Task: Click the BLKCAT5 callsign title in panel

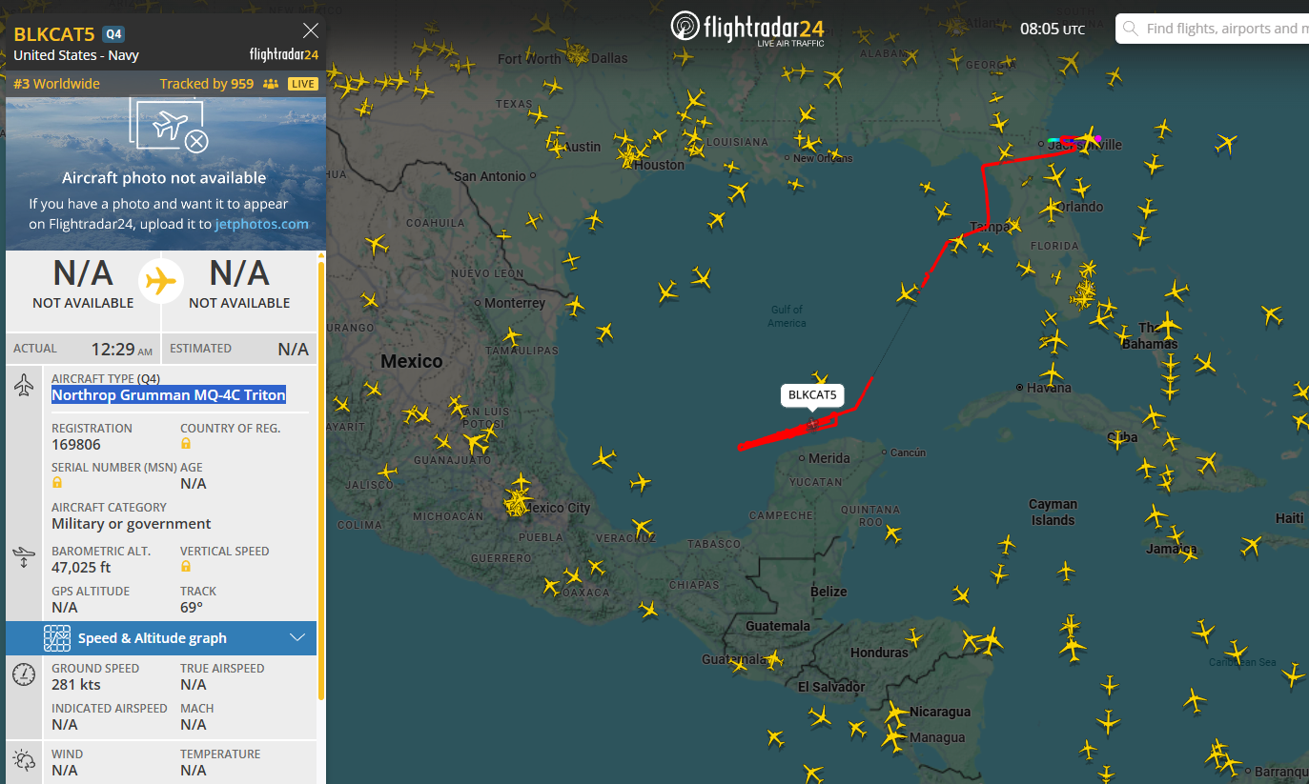Action: [54, 34]
